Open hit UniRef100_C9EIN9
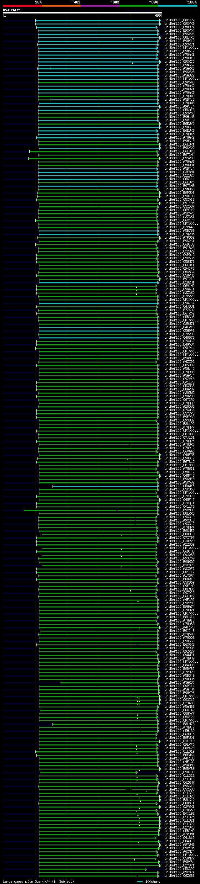The width and height of the screenshot is (200, 884). pos(179,586)
